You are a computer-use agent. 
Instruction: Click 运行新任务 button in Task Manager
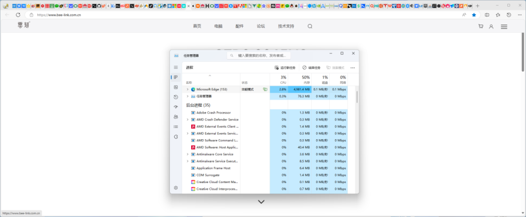285,68
